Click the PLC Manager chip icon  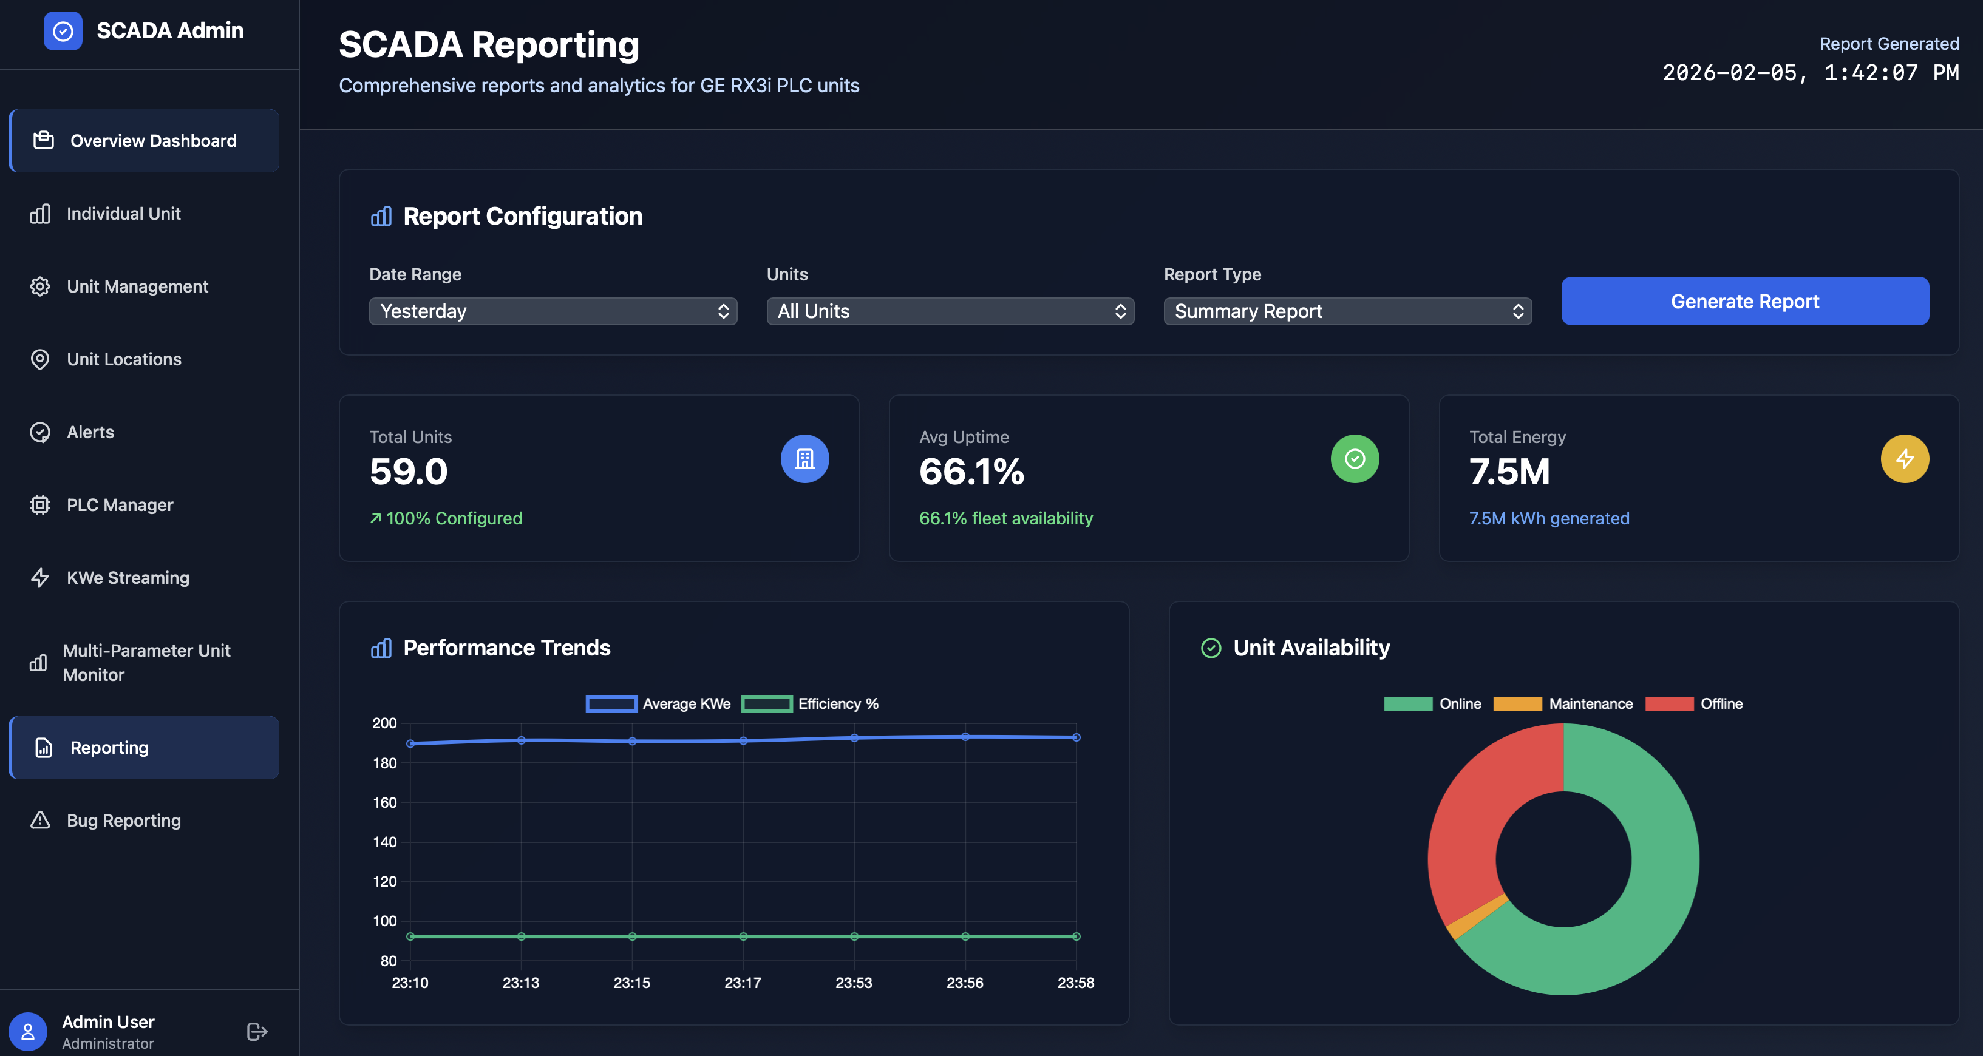pos(40,505)
